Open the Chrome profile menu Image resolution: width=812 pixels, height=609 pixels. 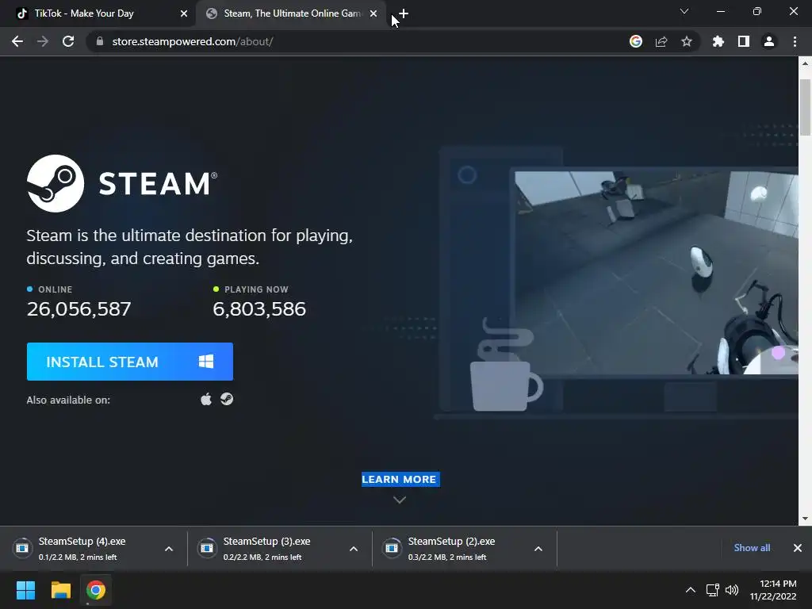(x=769, y=41)
